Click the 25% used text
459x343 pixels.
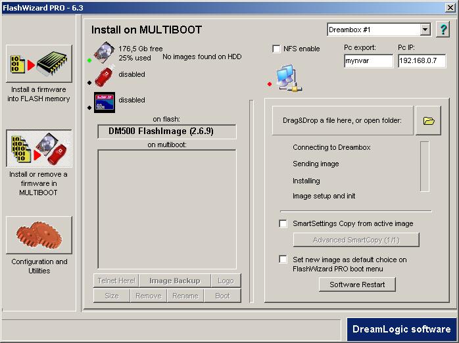[135, 58]
